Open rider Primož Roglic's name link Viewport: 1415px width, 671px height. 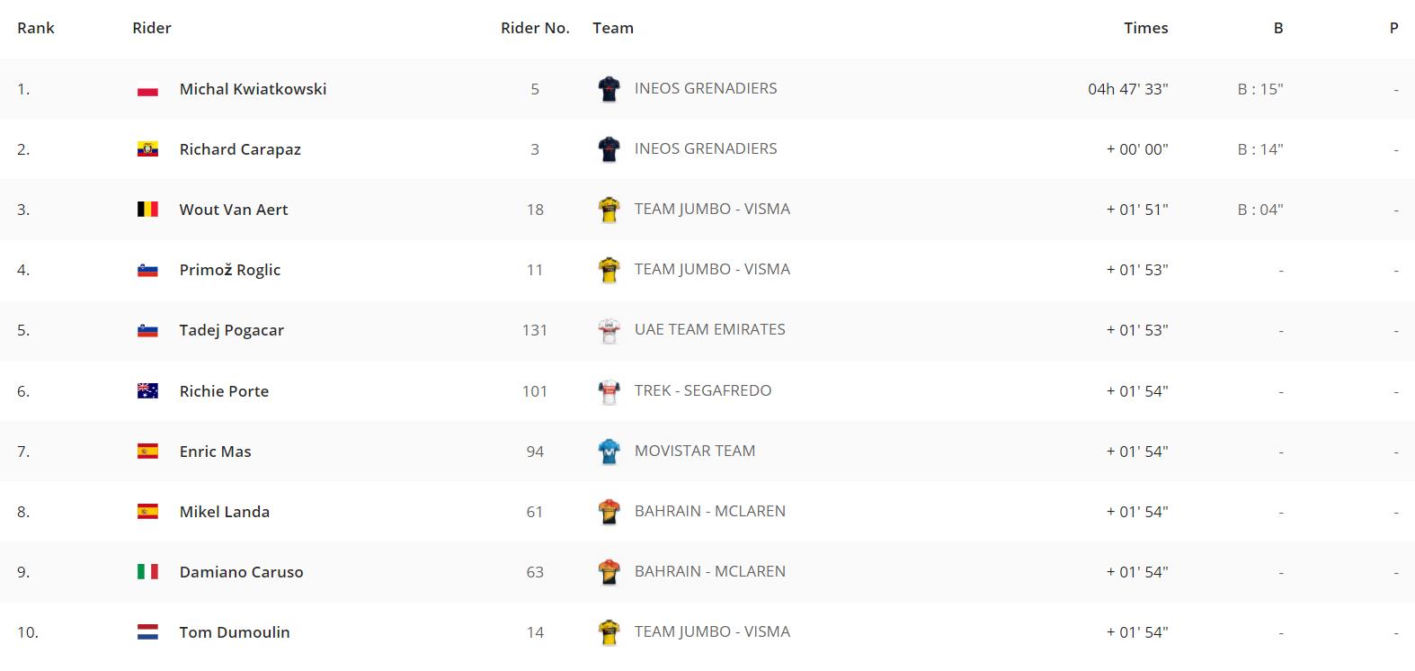(x=230, y=270)
